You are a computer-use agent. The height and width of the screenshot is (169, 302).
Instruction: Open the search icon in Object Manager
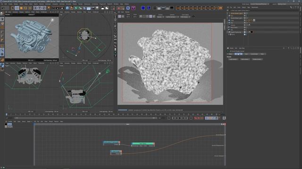(291, 8)
